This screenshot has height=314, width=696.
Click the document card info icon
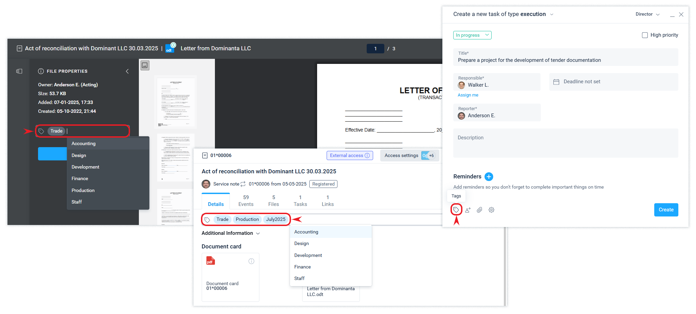251,261
